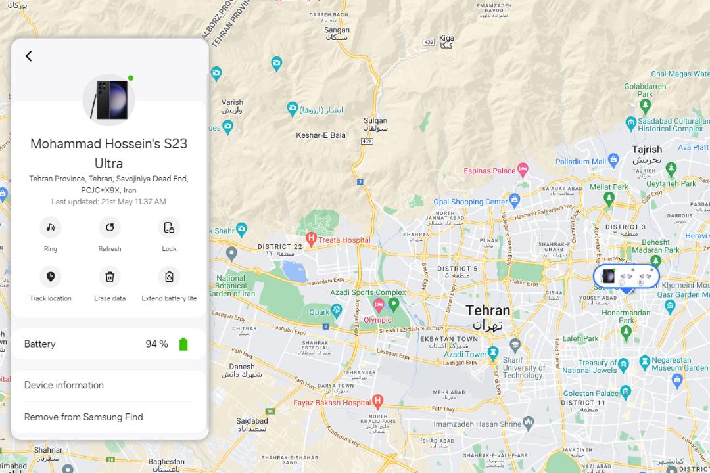Open the Battery 94% row

[109, 344]
